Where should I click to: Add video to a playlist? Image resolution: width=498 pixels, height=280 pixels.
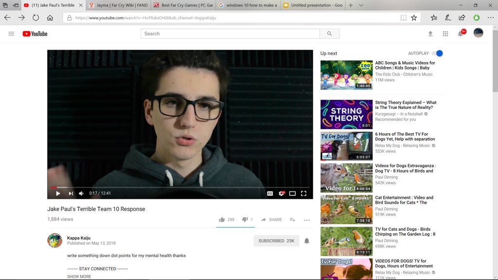292,219
